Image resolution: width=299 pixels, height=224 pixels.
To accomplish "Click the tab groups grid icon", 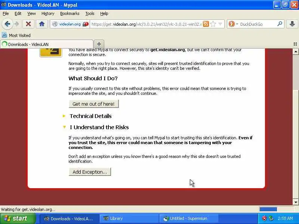I will [x=295, y=44].
